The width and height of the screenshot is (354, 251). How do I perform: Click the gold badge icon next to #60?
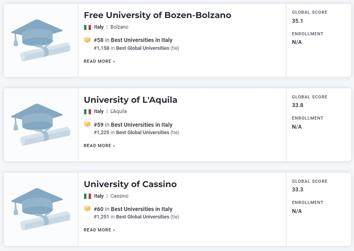click(x=87, y=209)
